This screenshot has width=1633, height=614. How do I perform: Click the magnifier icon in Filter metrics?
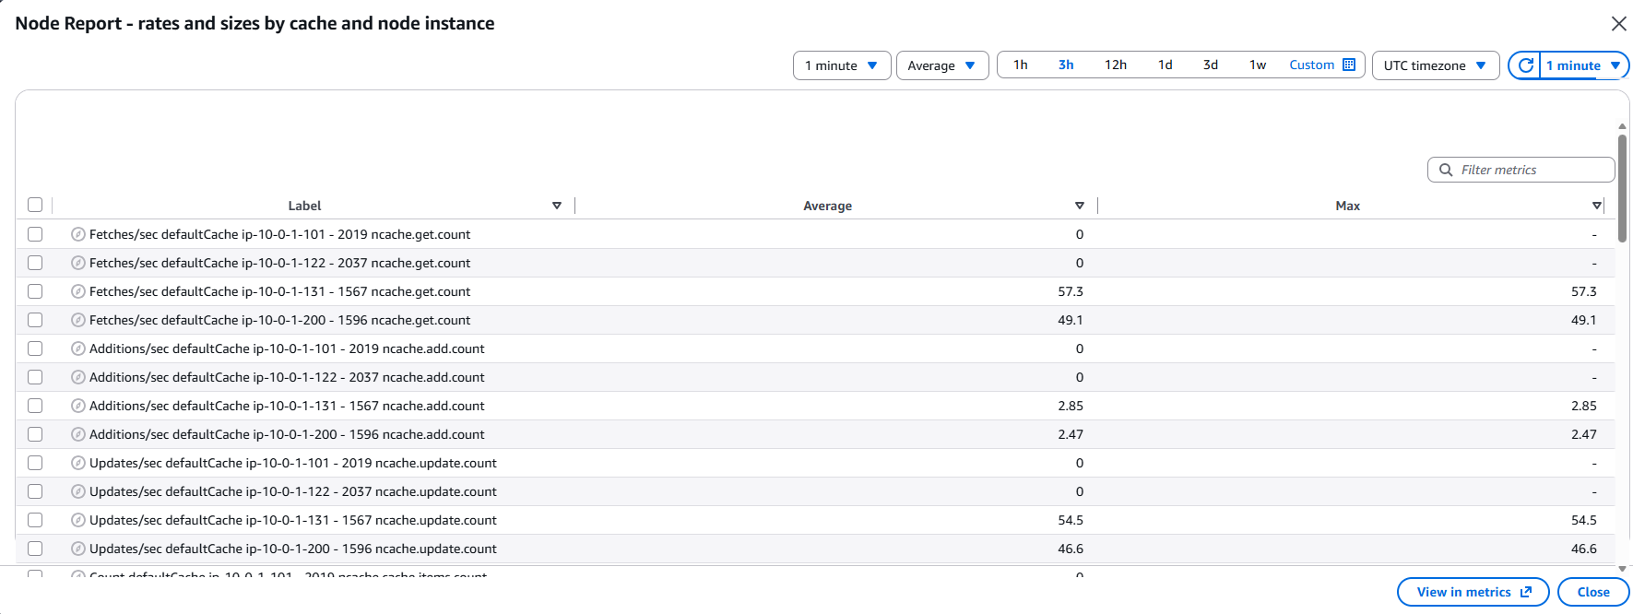click(1446, 170)
